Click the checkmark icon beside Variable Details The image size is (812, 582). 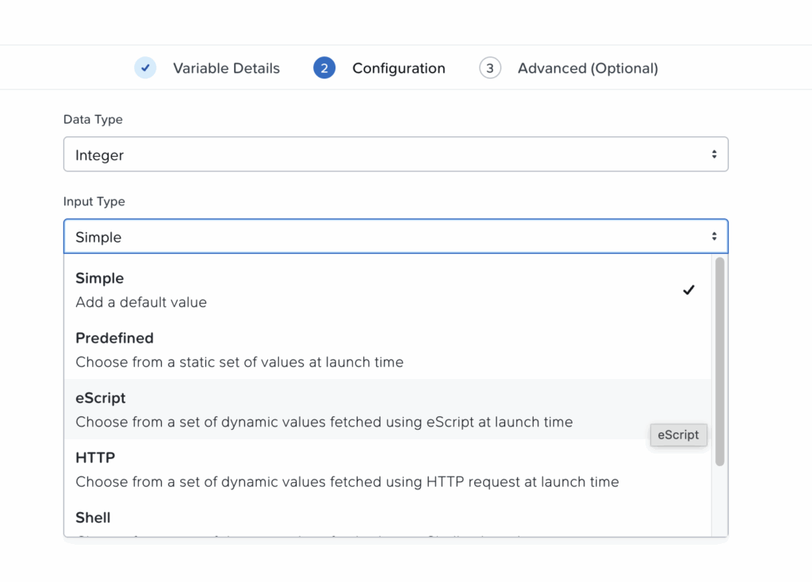click(x=145, y=68)
